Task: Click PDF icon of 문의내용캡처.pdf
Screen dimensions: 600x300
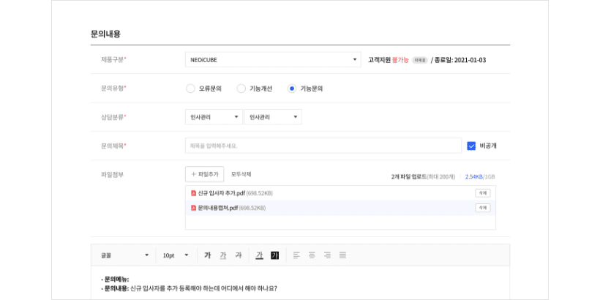Action: point(194,208)
